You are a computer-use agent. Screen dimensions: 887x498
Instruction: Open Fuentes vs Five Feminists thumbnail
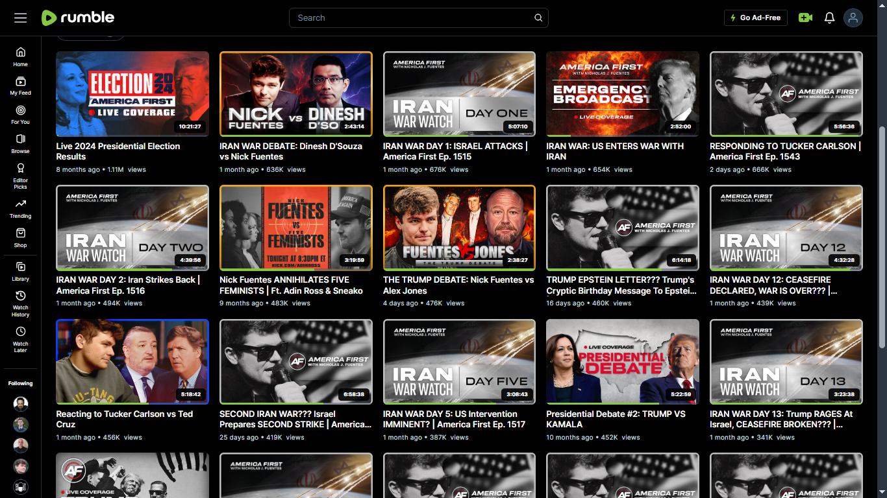click(x=296, y=228)
